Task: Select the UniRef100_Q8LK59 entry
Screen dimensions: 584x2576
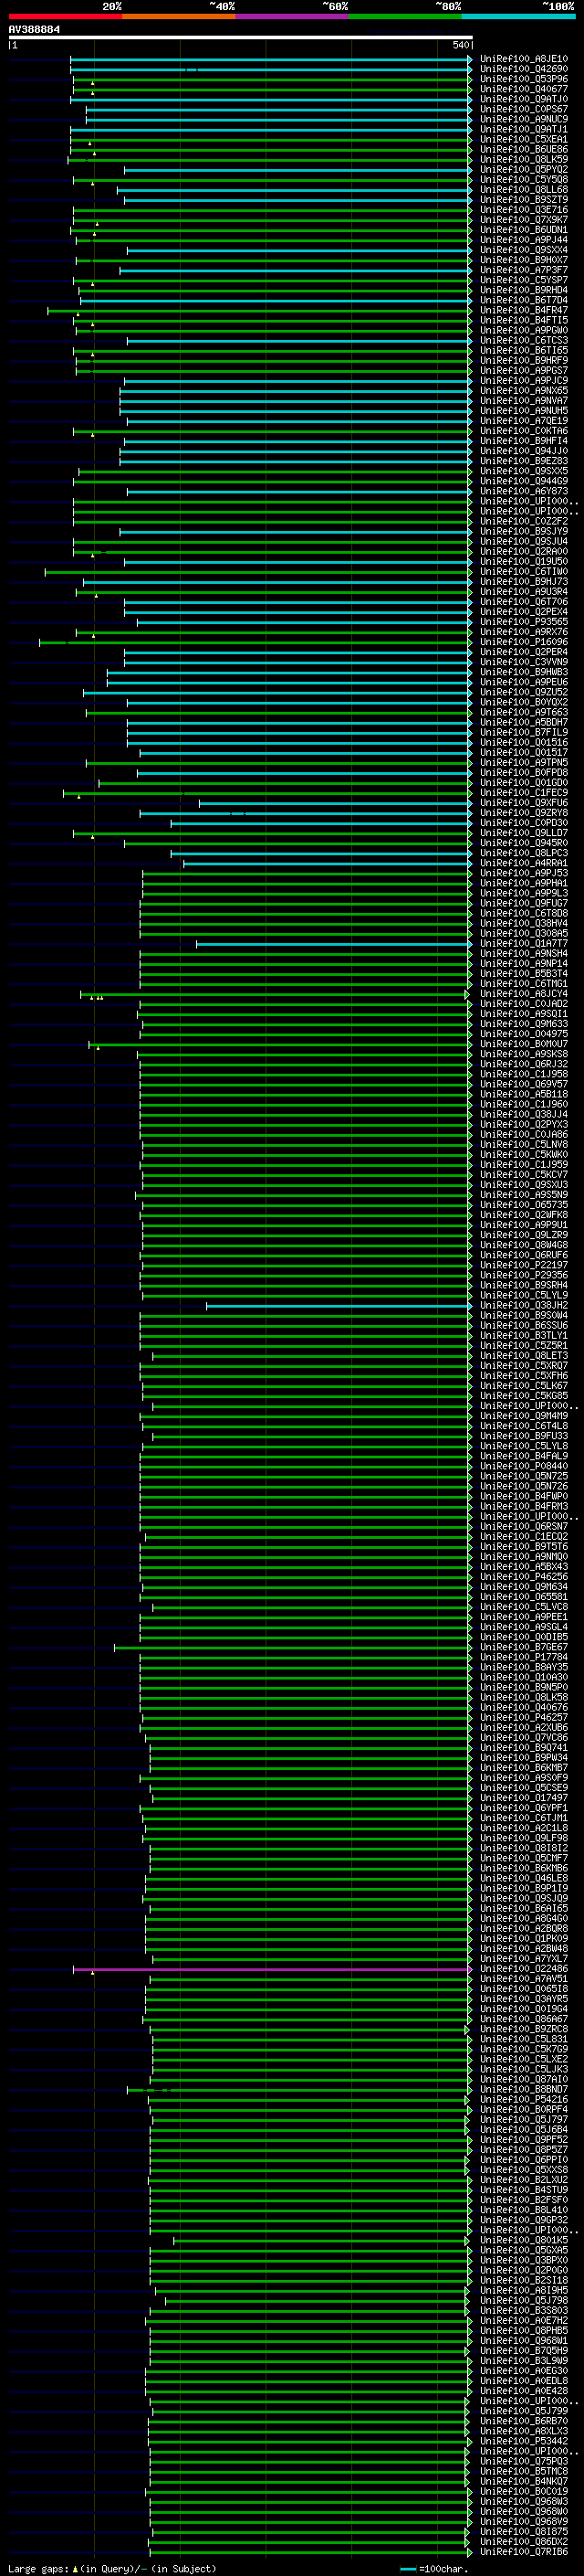Action: (x=524, y=159)
